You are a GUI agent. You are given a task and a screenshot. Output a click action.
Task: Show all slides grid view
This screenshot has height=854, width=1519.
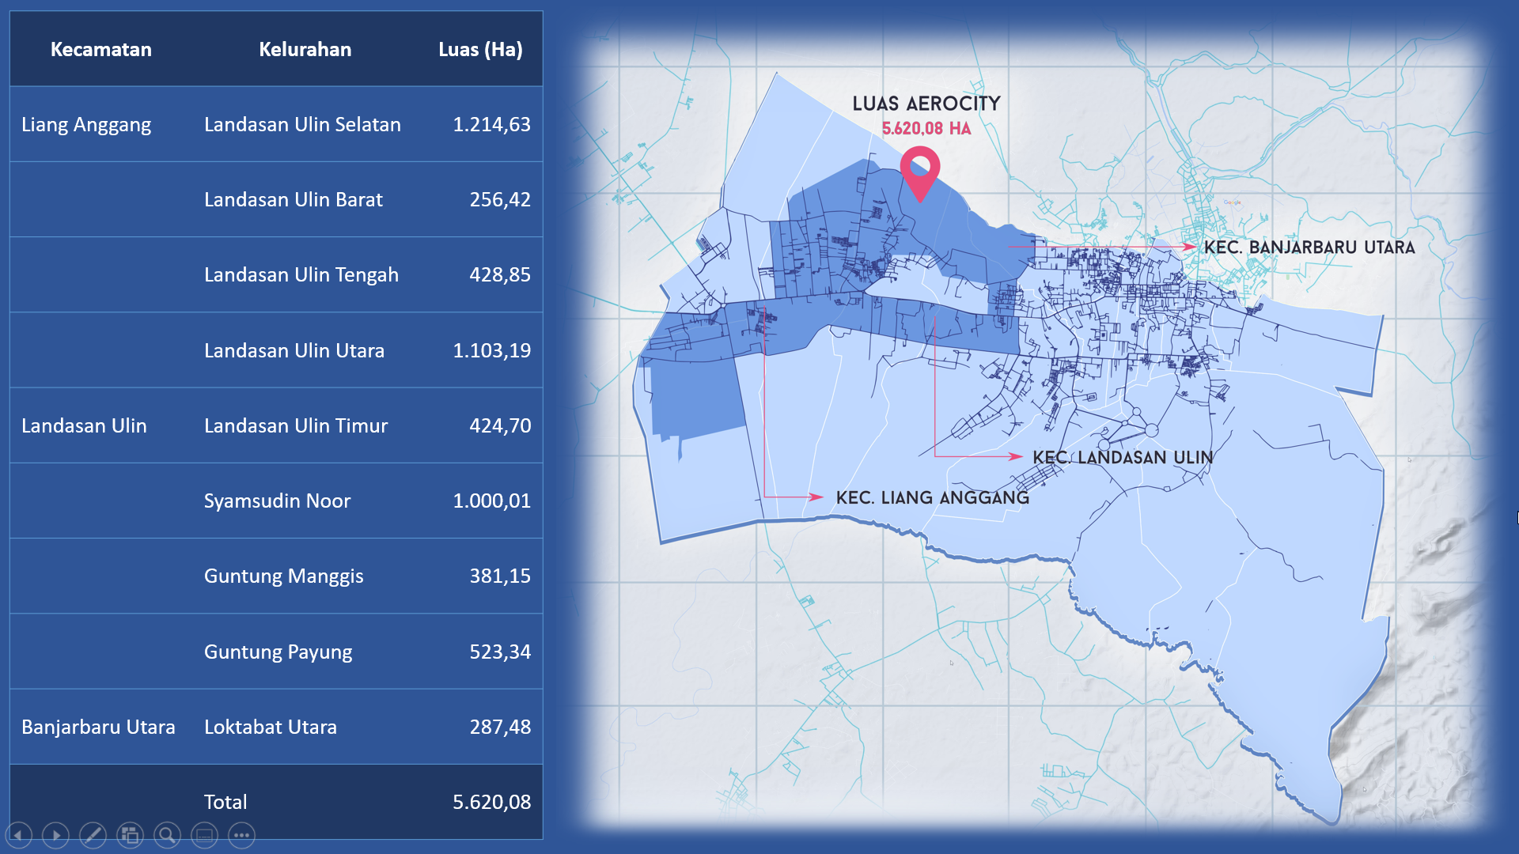pos(130,835)
